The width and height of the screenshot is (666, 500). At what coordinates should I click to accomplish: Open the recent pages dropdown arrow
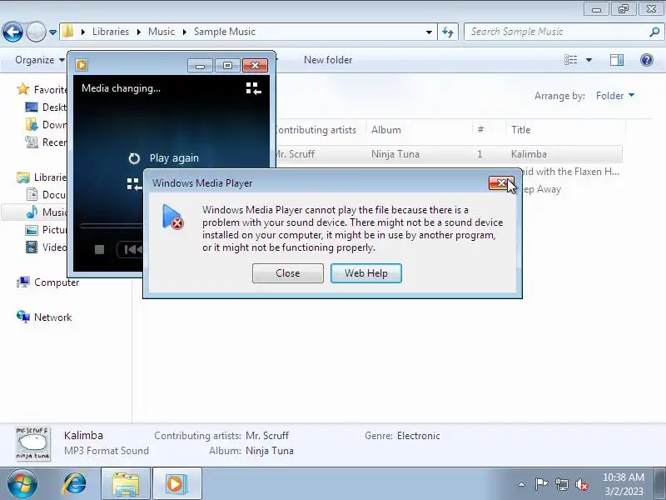[52, 32]
